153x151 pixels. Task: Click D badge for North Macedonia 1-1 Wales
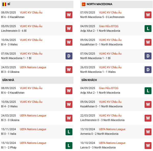[148, 70]
